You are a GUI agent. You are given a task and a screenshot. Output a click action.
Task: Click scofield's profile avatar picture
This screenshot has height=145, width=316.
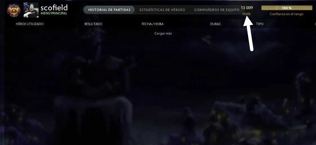click(x=31, y=10)
